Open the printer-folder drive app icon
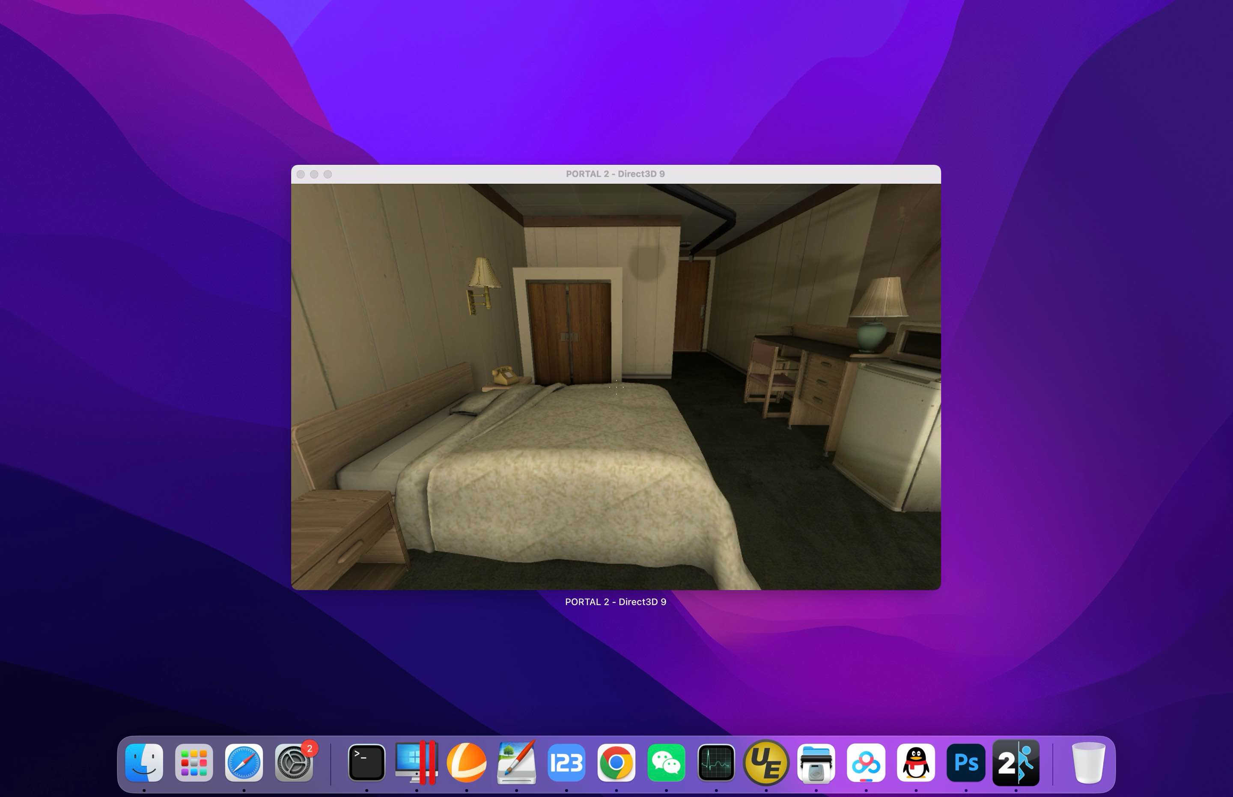 coord(816,762)
